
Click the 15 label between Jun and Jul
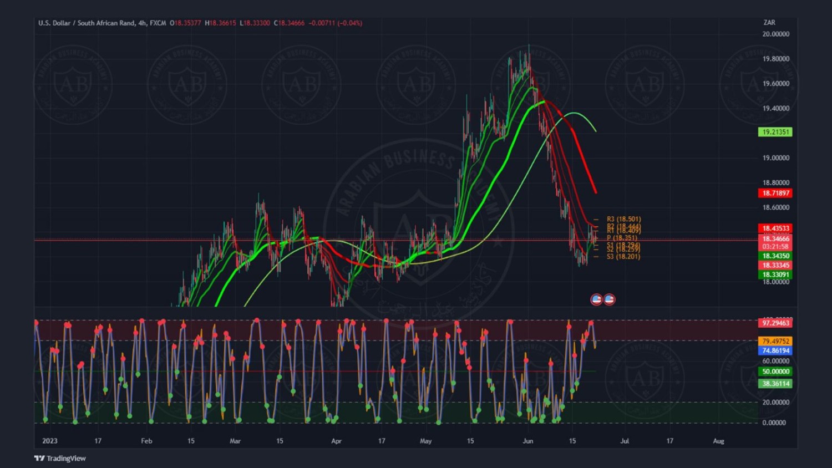pyautogui.click(x=572, y=441)
